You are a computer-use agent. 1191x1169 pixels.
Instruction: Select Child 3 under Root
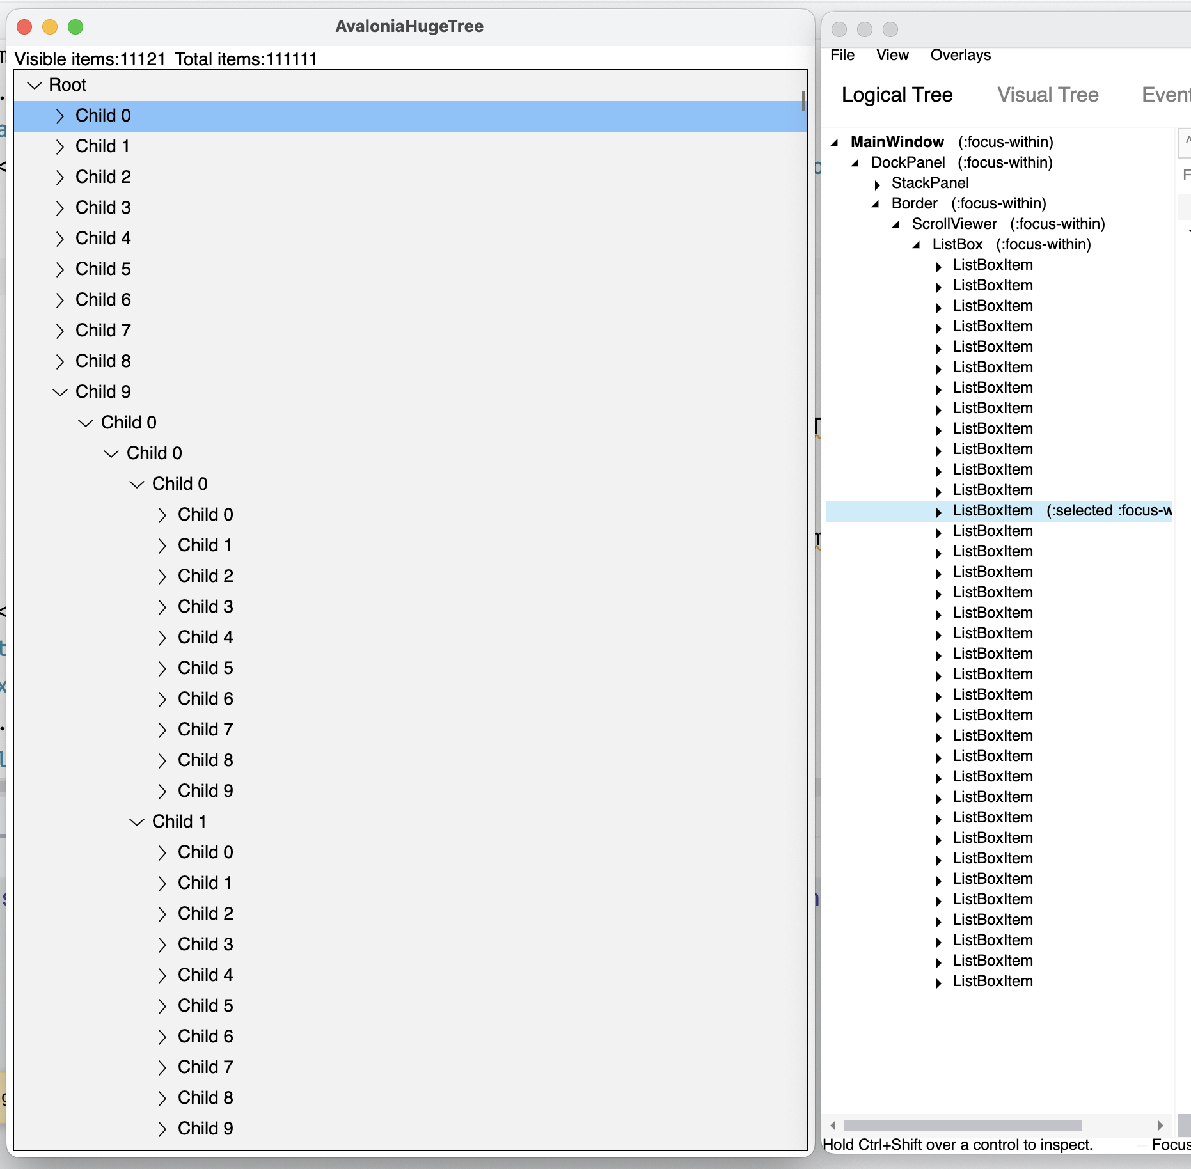(x=411, y=208)
